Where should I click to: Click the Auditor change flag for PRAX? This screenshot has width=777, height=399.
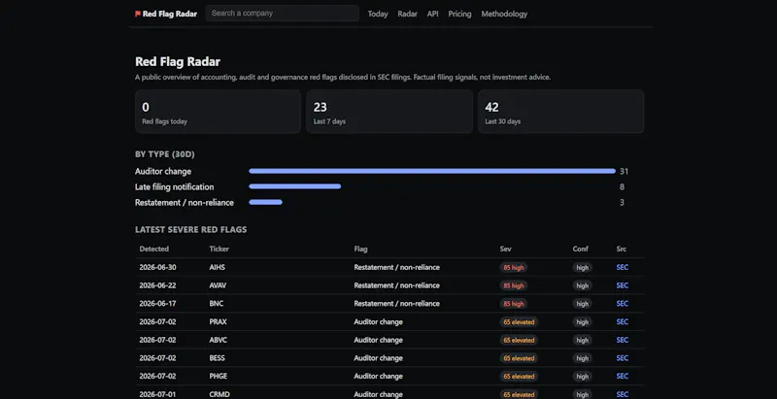click(379, 321)
